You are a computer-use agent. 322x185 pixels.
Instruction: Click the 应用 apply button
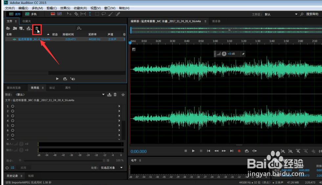coord(23,168)
